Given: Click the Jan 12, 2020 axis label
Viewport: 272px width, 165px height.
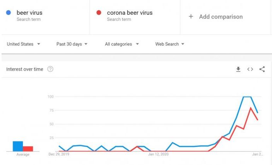Looking at the screenshot, I should (x=159, y=154).
